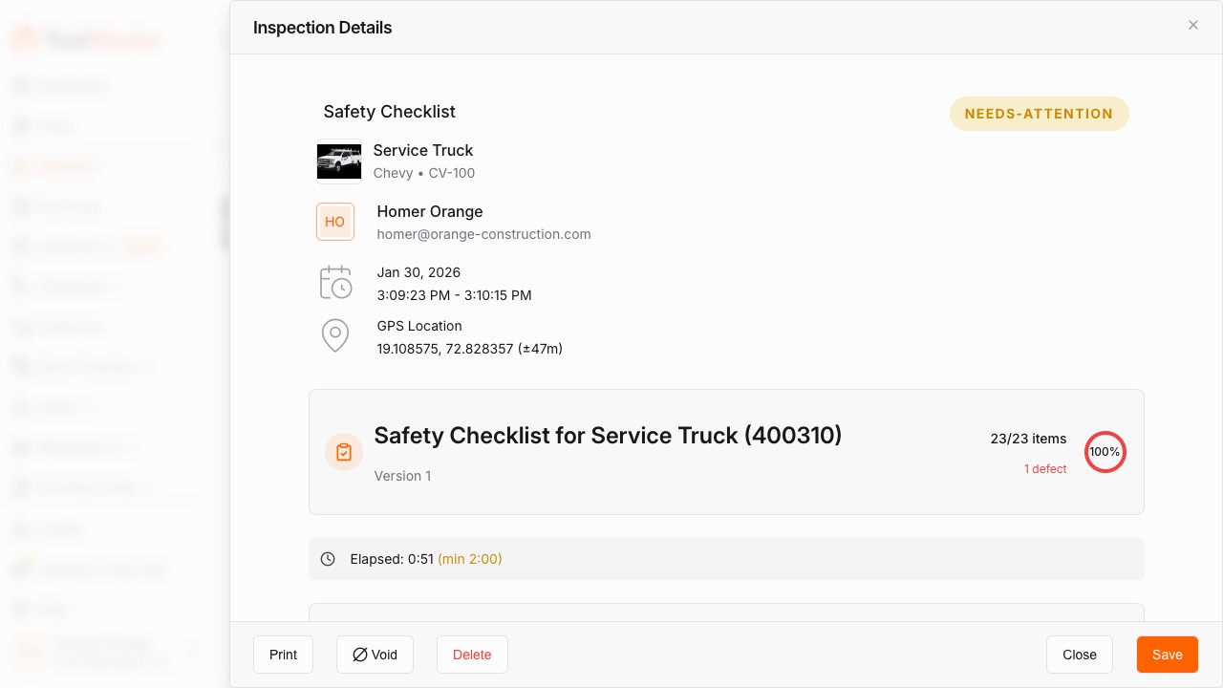Click the homer@orange-construction.com email
This screenshot has height=688, width=1223.
tap(484, 234)
